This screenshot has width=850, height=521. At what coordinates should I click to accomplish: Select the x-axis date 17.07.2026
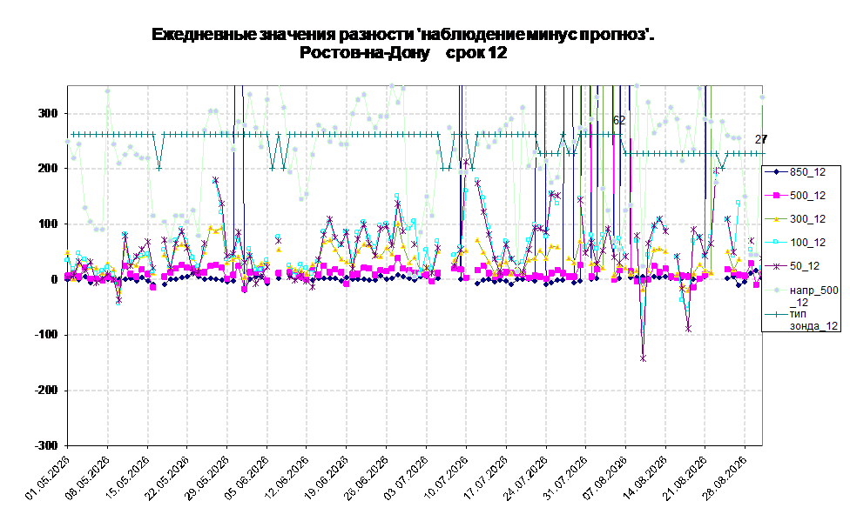pyautogui.click(x=486, y=478)
